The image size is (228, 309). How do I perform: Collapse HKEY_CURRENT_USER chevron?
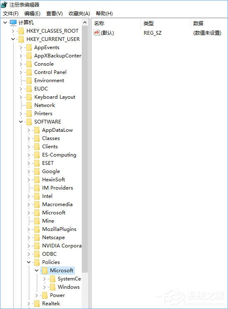13,39
